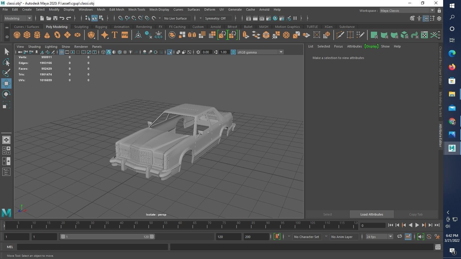461x259 pixels.
Task: Open the Attribute Editor Focus menu
Action: click(x=338, y=46)
